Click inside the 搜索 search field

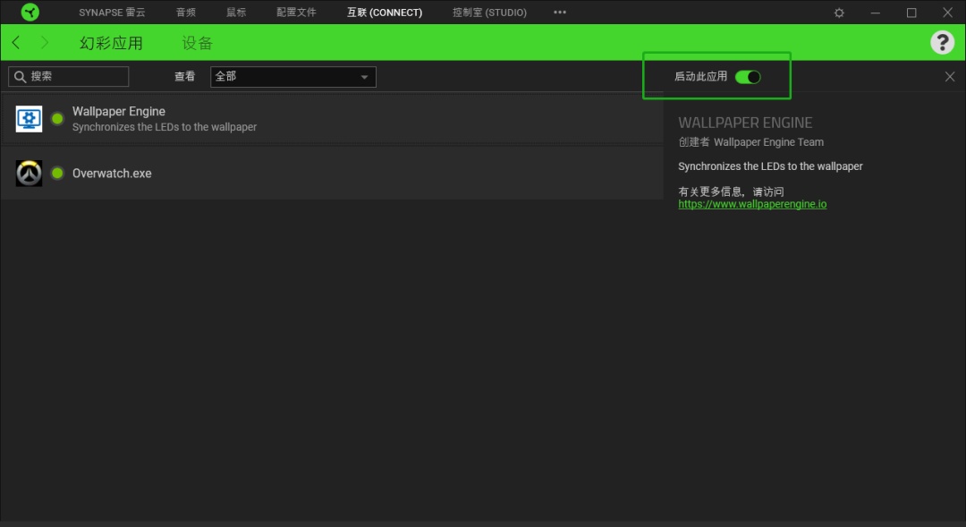point(76,77)
